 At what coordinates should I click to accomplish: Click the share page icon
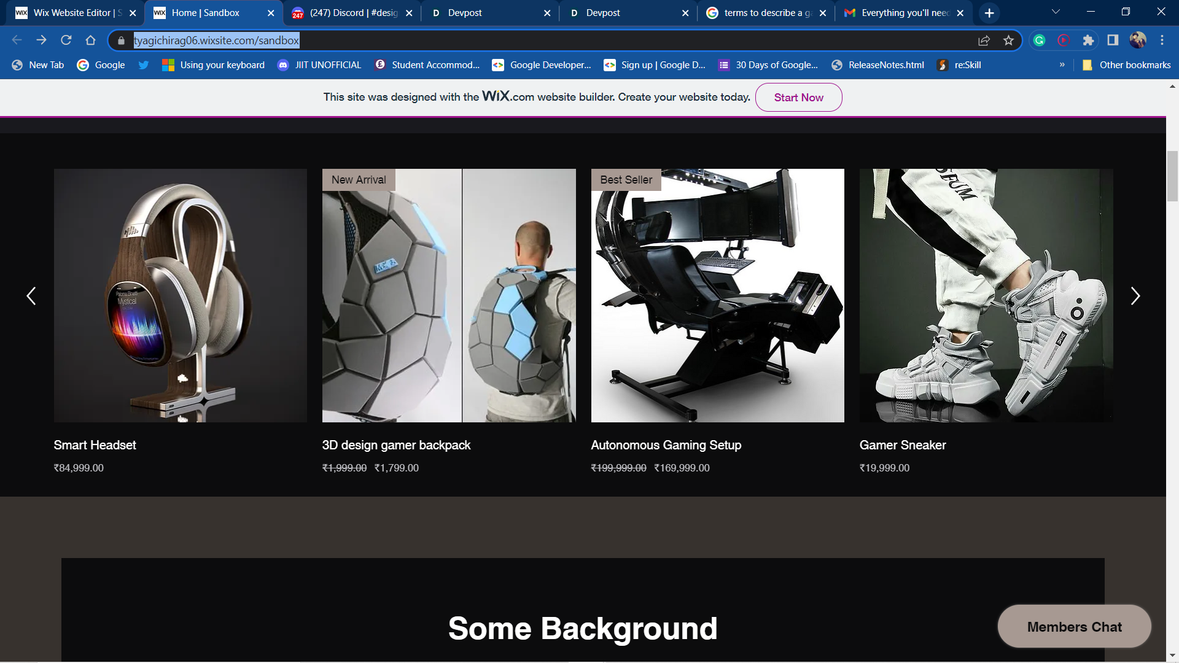984,41
